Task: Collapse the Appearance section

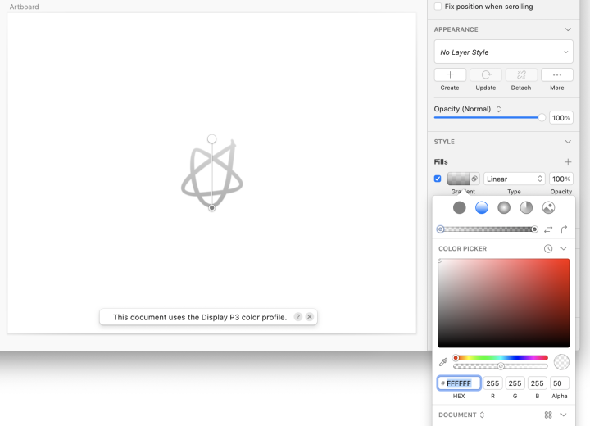Action: tap(568, 29)
